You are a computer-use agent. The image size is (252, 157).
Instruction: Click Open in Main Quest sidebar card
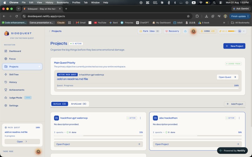[x=22, y=142]
